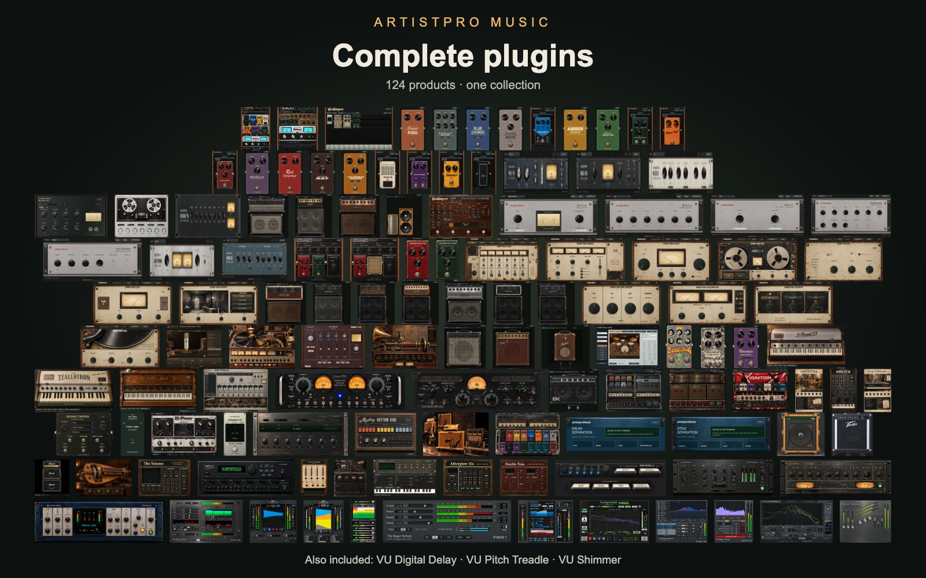Open the Mystery Rhythm King drum machine
Image resolution: width=926 pixels, height=578 pixels.
click(385, 433)
